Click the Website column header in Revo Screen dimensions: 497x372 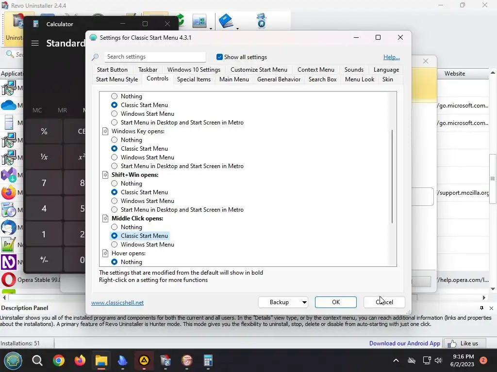pos(454,74)
